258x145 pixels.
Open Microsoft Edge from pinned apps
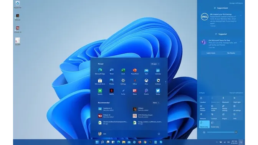100,71
